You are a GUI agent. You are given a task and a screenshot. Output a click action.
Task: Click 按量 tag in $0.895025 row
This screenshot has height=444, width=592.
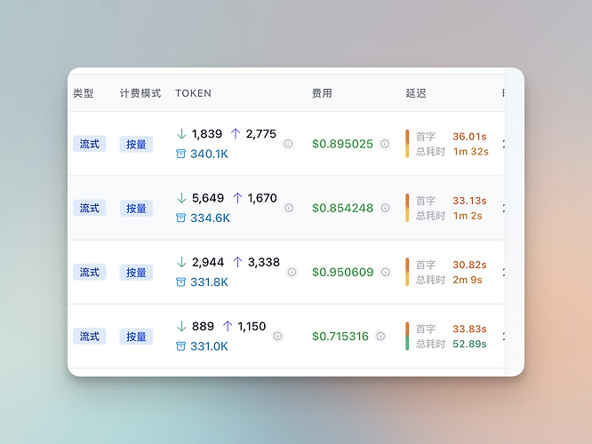click(136, 144)
